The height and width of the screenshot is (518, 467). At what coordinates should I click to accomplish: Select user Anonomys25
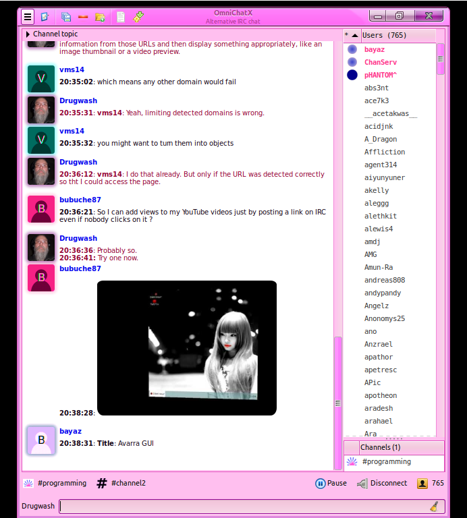pos(385,319)
